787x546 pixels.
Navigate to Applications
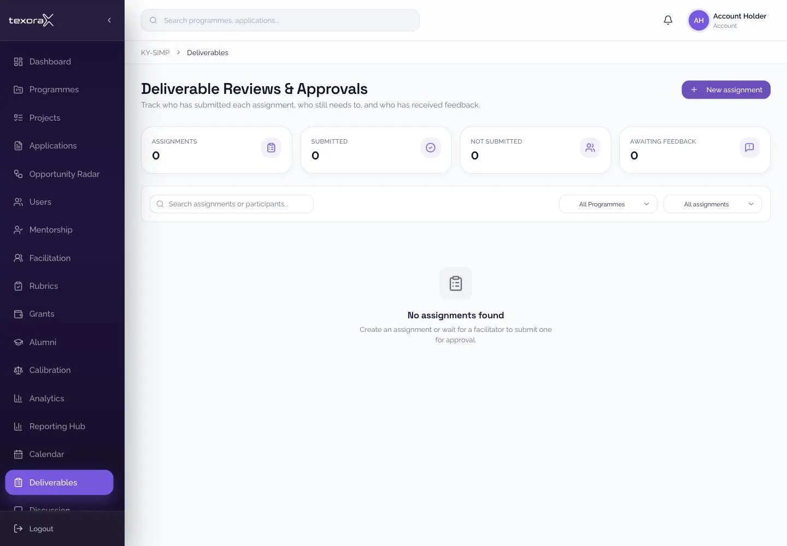coord(59,146)
